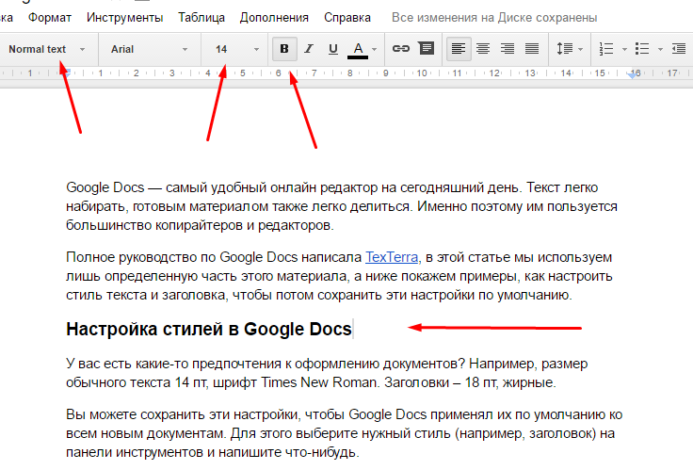The image size is (693, 470).
Task: Click the paragraph starting 'Вы можете сохранить'
Action: [x=345, y=433]
